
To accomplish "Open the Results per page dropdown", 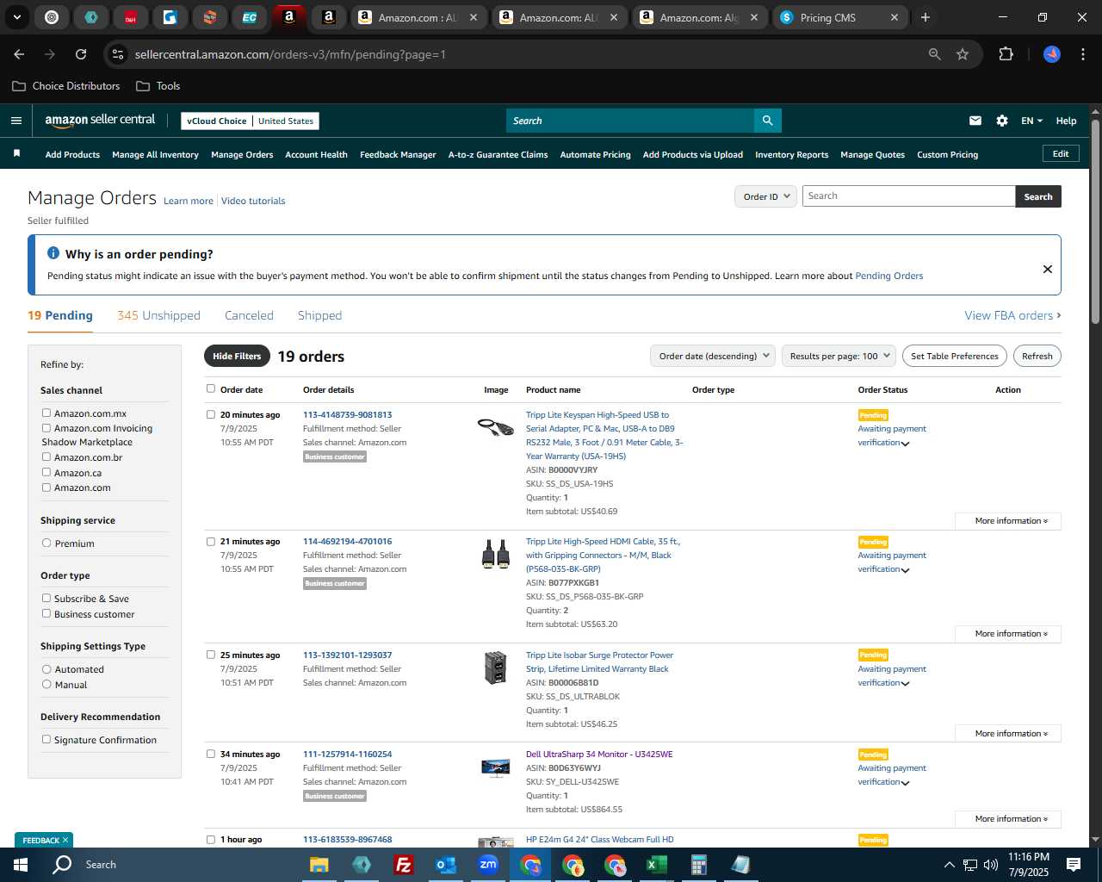I will coord(839,356).
